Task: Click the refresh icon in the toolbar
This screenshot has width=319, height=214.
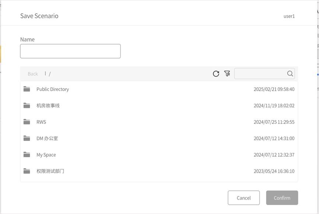Action: 216,74
